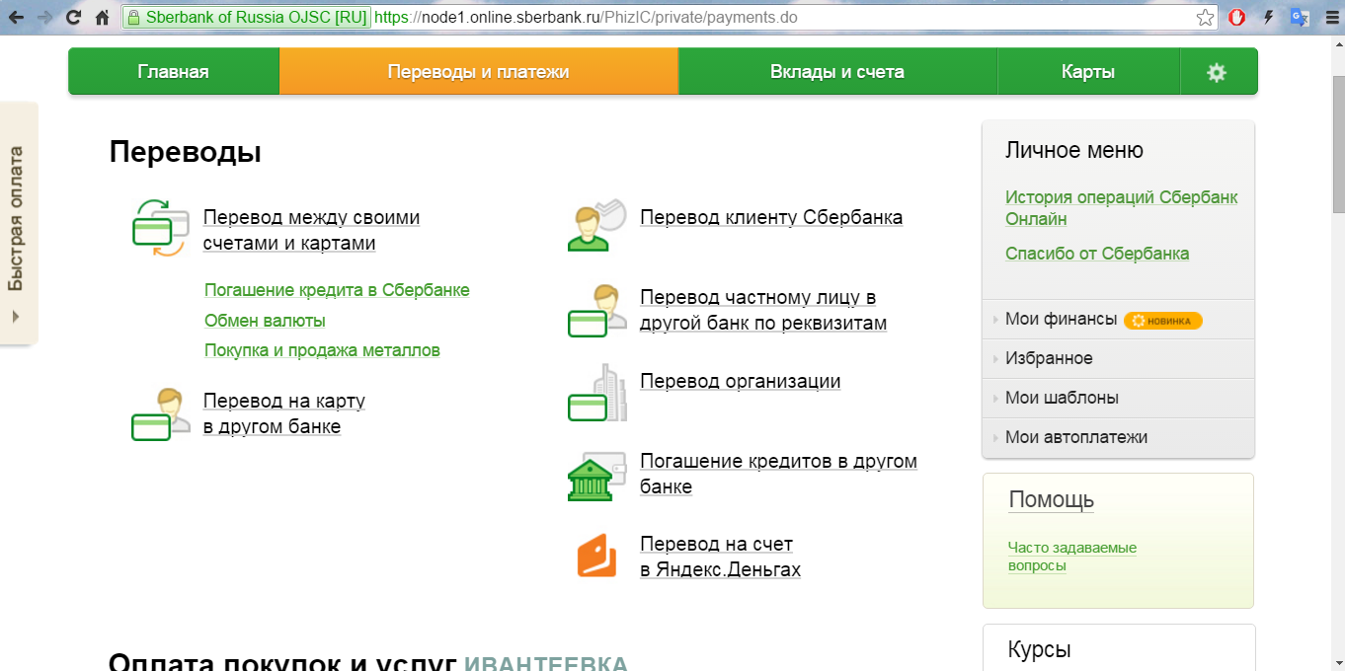The width and height of the screenshot is (1345, 671).
Task: Click the browser forward arrow
Action: pos(44,18)
